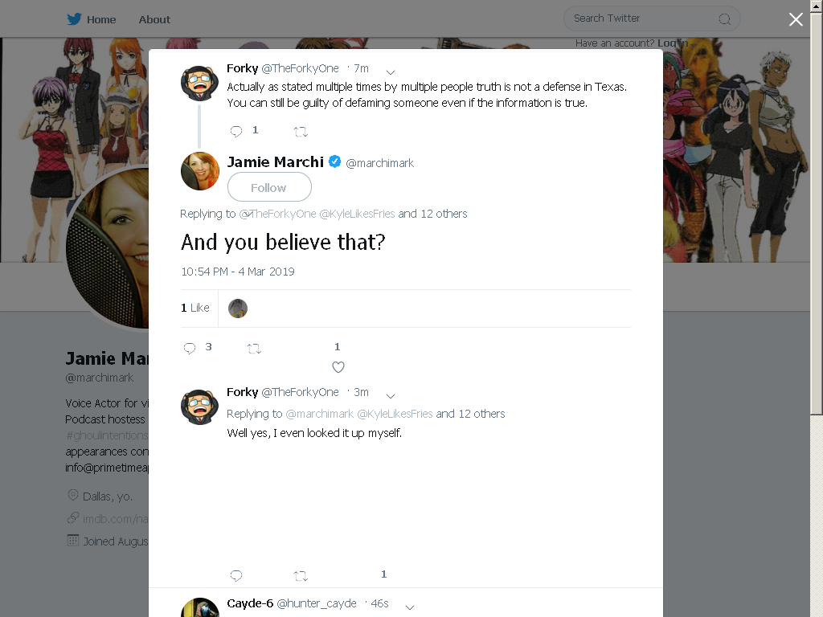This screenshot has height=617, width=823.
Task: Retweet Forky's "Well yes" reply
Action: coord(301,576)
